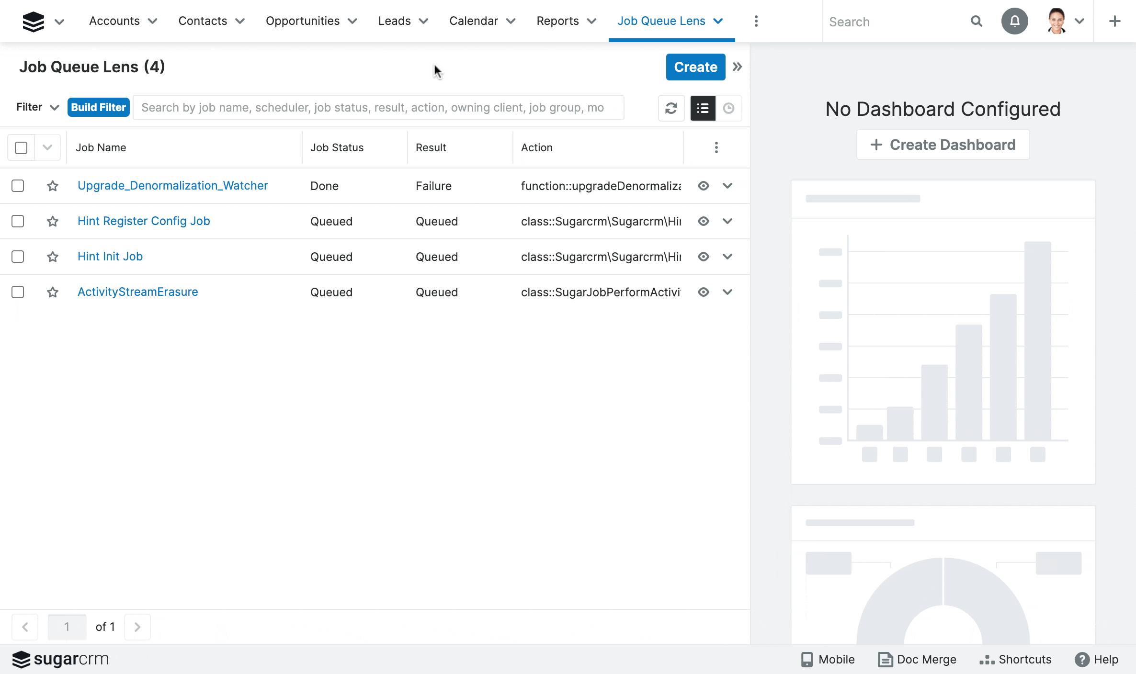
Task: Favorite Hint Init Job with star
Action: [53, 257]
